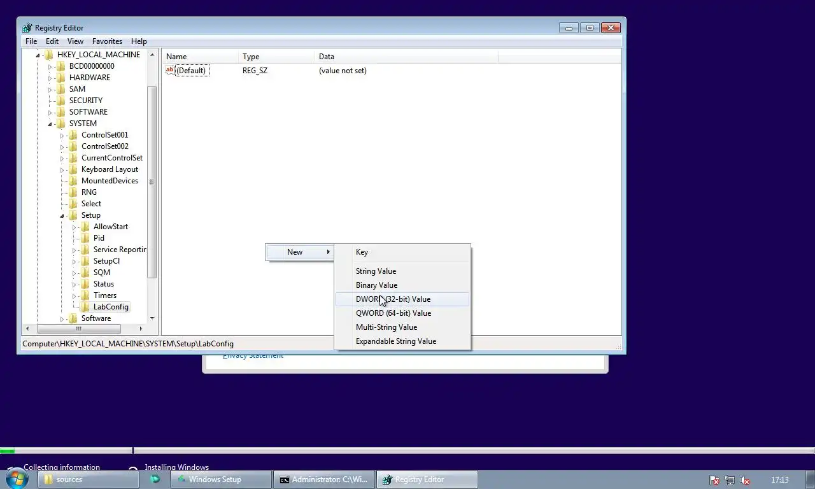This screenshot has height=489, width=815.
Task: Click the Select folder icon
Action: [x=73, y=204]
